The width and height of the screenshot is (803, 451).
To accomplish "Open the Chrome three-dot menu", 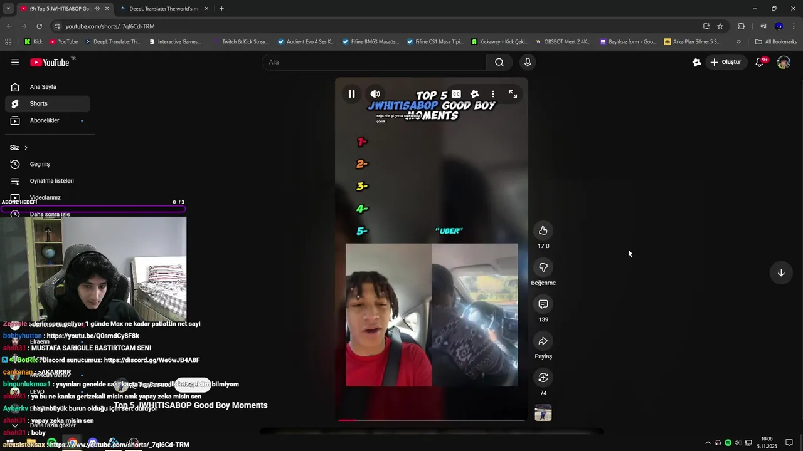I will (794, 26).
